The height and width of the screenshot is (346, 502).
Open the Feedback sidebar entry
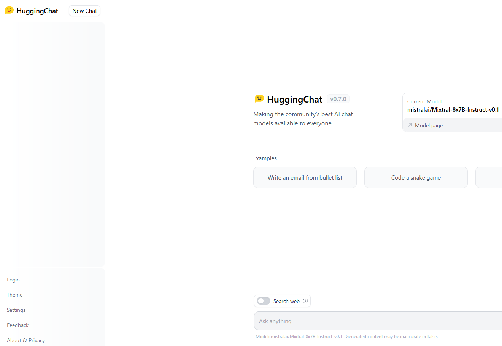[x=17, y=325]
